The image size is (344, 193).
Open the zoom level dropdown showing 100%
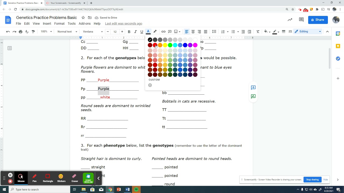tap(46, 32)
